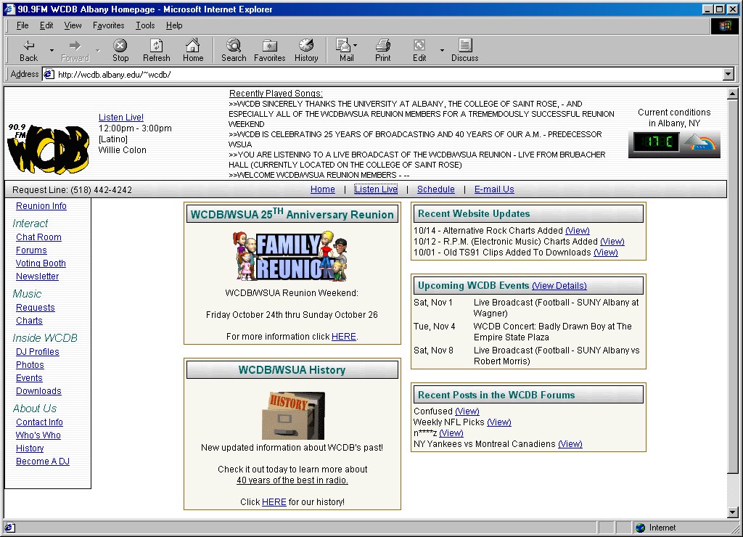Follow the Schedule link in the navigation bar

tap(435, 189)
